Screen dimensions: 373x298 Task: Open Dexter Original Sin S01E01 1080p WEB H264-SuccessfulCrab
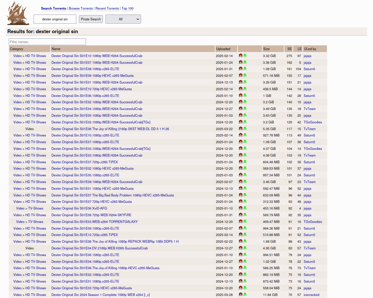pos(97,82)
